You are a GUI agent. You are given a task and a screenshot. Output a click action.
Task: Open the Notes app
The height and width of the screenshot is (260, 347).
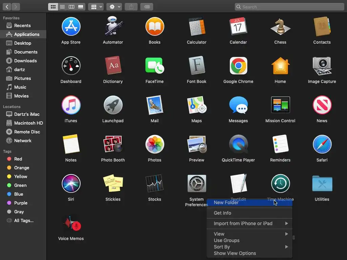71,144
